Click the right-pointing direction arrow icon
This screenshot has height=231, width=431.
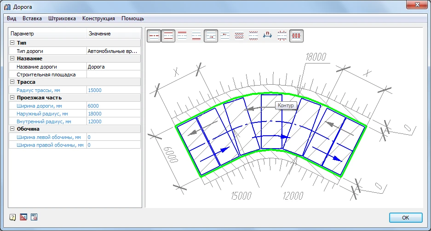211,36
